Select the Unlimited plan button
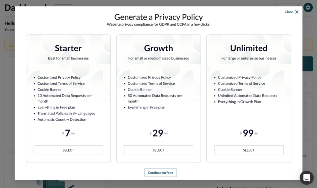Image resolution: width=317 pixels, height=188 pixels. 249,150
